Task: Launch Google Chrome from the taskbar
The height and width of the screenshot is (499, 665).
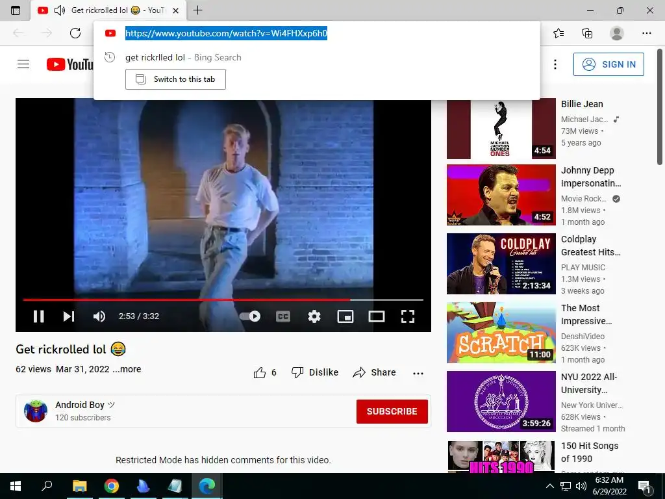Action: coord(112,486)
